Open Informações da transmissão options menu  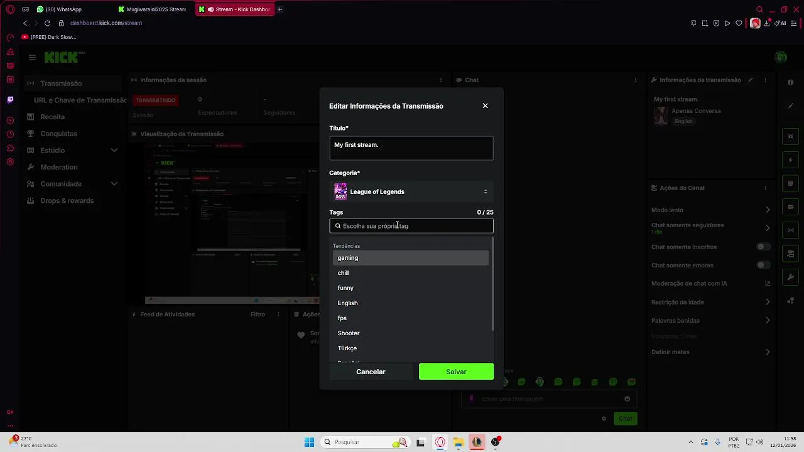tap(765, 80)
